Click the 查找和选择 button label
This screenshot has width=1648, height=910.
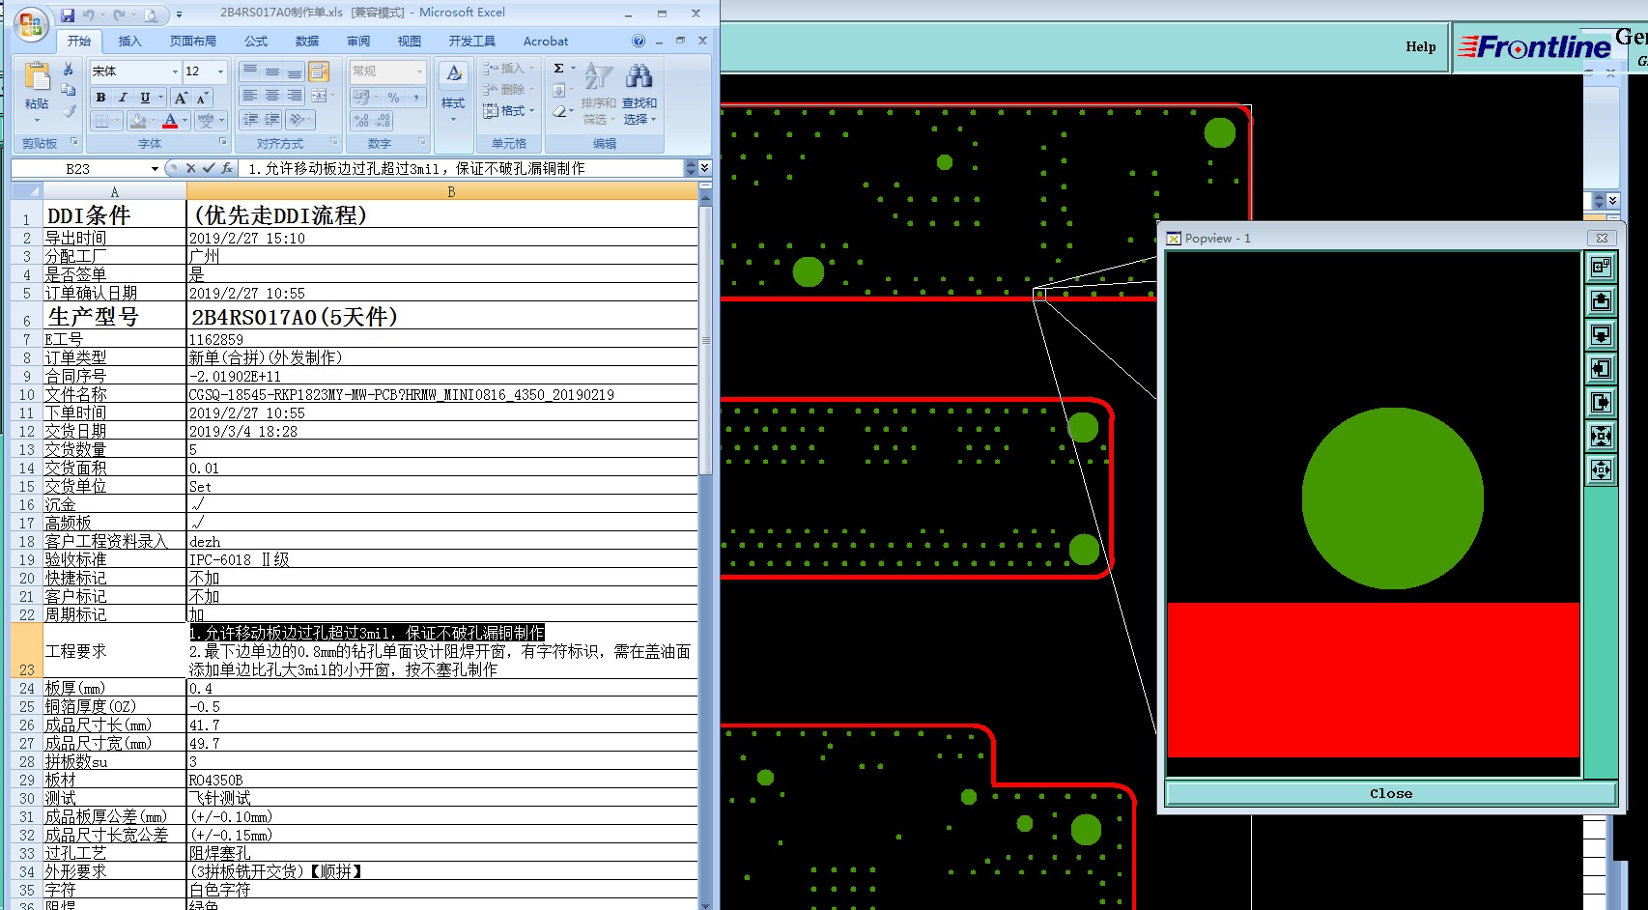click(639, 111)
